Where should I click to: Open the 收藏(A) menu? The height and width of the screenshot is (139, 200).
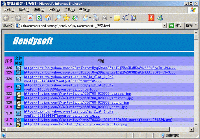point(54,10)
